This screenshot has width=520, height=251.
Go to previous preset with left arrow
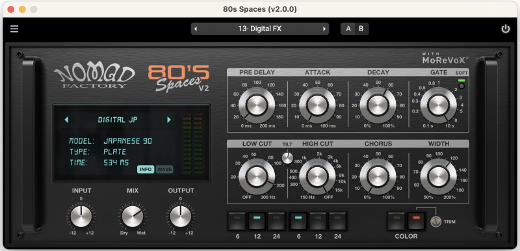pos(196,29)
